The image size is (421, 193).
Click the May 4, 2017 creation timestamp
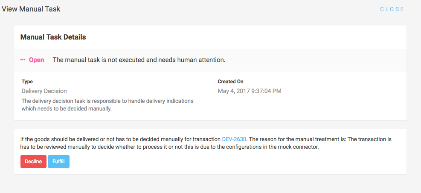click(250, 91)
